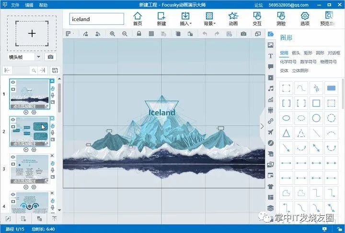Toggle eye visibility on slide 3
345x233 pixels.
[x=13, y=157]
